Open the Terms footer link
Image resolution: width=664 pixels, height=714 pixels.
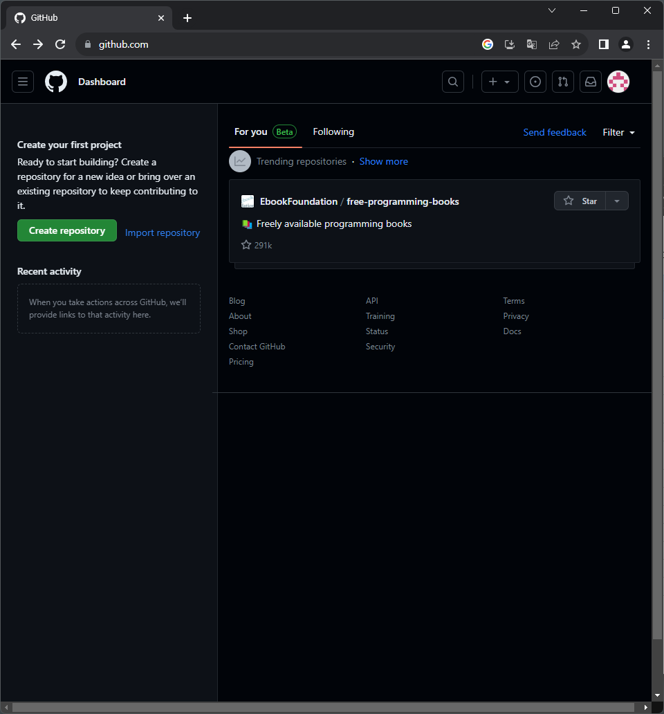pos(514,301)
